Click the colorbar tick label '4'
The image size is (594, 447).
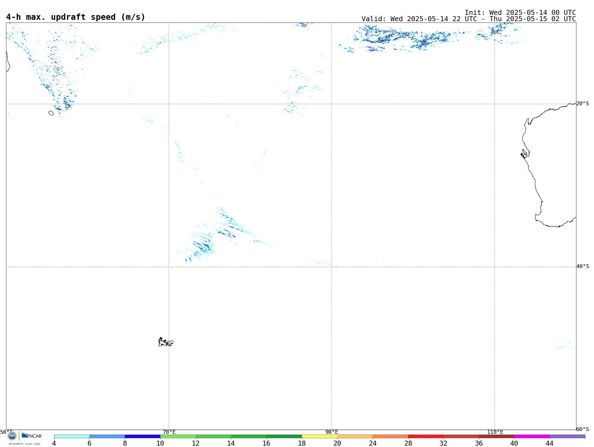click(x=54, y=443)
